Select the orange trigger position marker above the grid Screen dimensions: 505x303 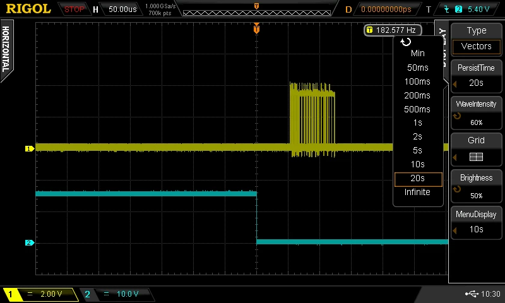click(x=256, y=28)
